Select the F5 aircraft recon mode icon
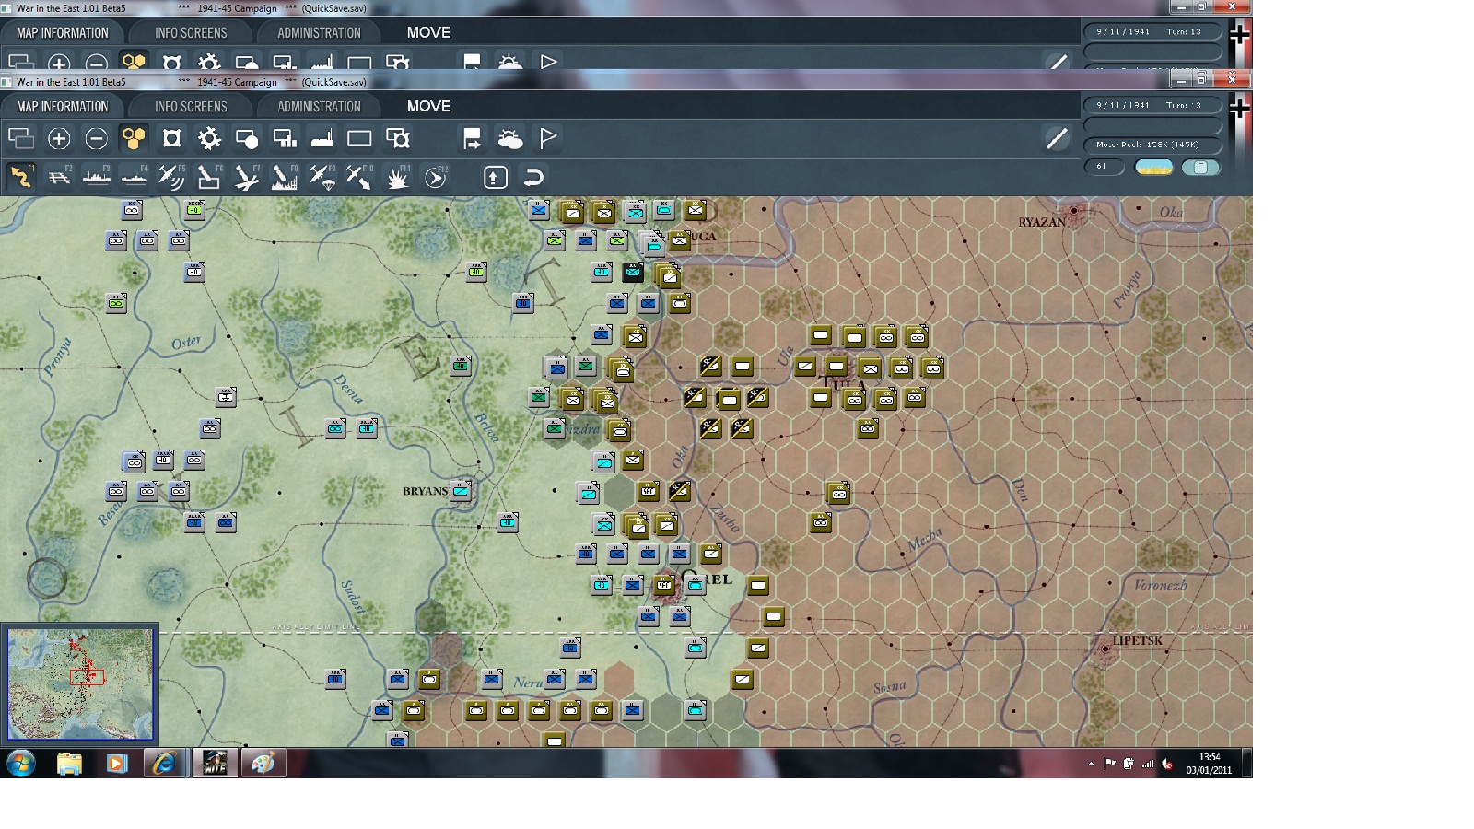 point(171,176)
